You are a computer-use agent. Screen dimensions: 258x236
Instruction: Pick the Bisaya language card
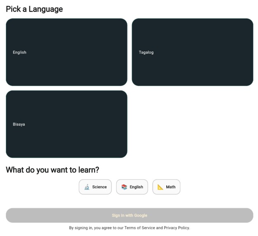tap(66, 124)
